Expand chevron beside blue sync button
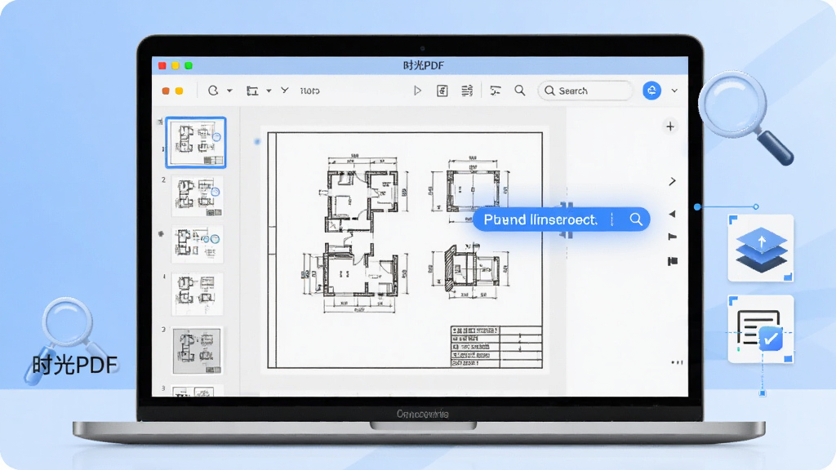The image size is (836, 470). click(x=674, y=91)
